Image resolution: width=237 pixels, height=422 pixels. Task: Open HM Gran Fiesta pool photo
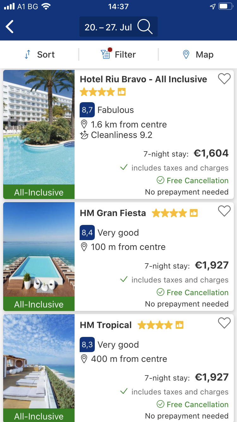(39, 250)
